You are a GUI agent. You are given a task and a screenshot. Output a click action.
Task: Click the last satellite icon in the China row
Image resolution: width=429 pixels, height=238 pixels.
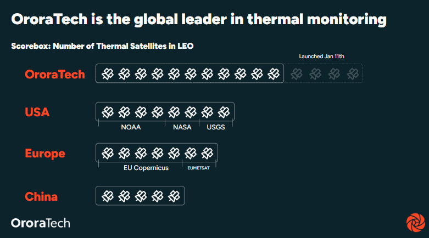174,195
